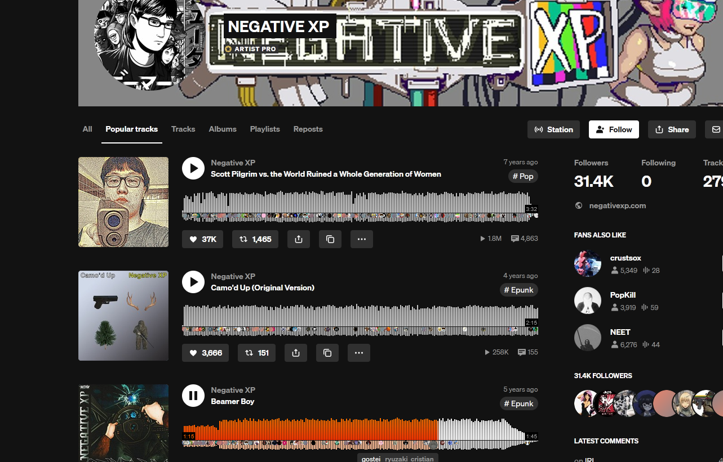This screenshot has width=723, height=462.
Task: Click NEET follower count 6,276
Action: pyautogui.click(x=624, y=344)
